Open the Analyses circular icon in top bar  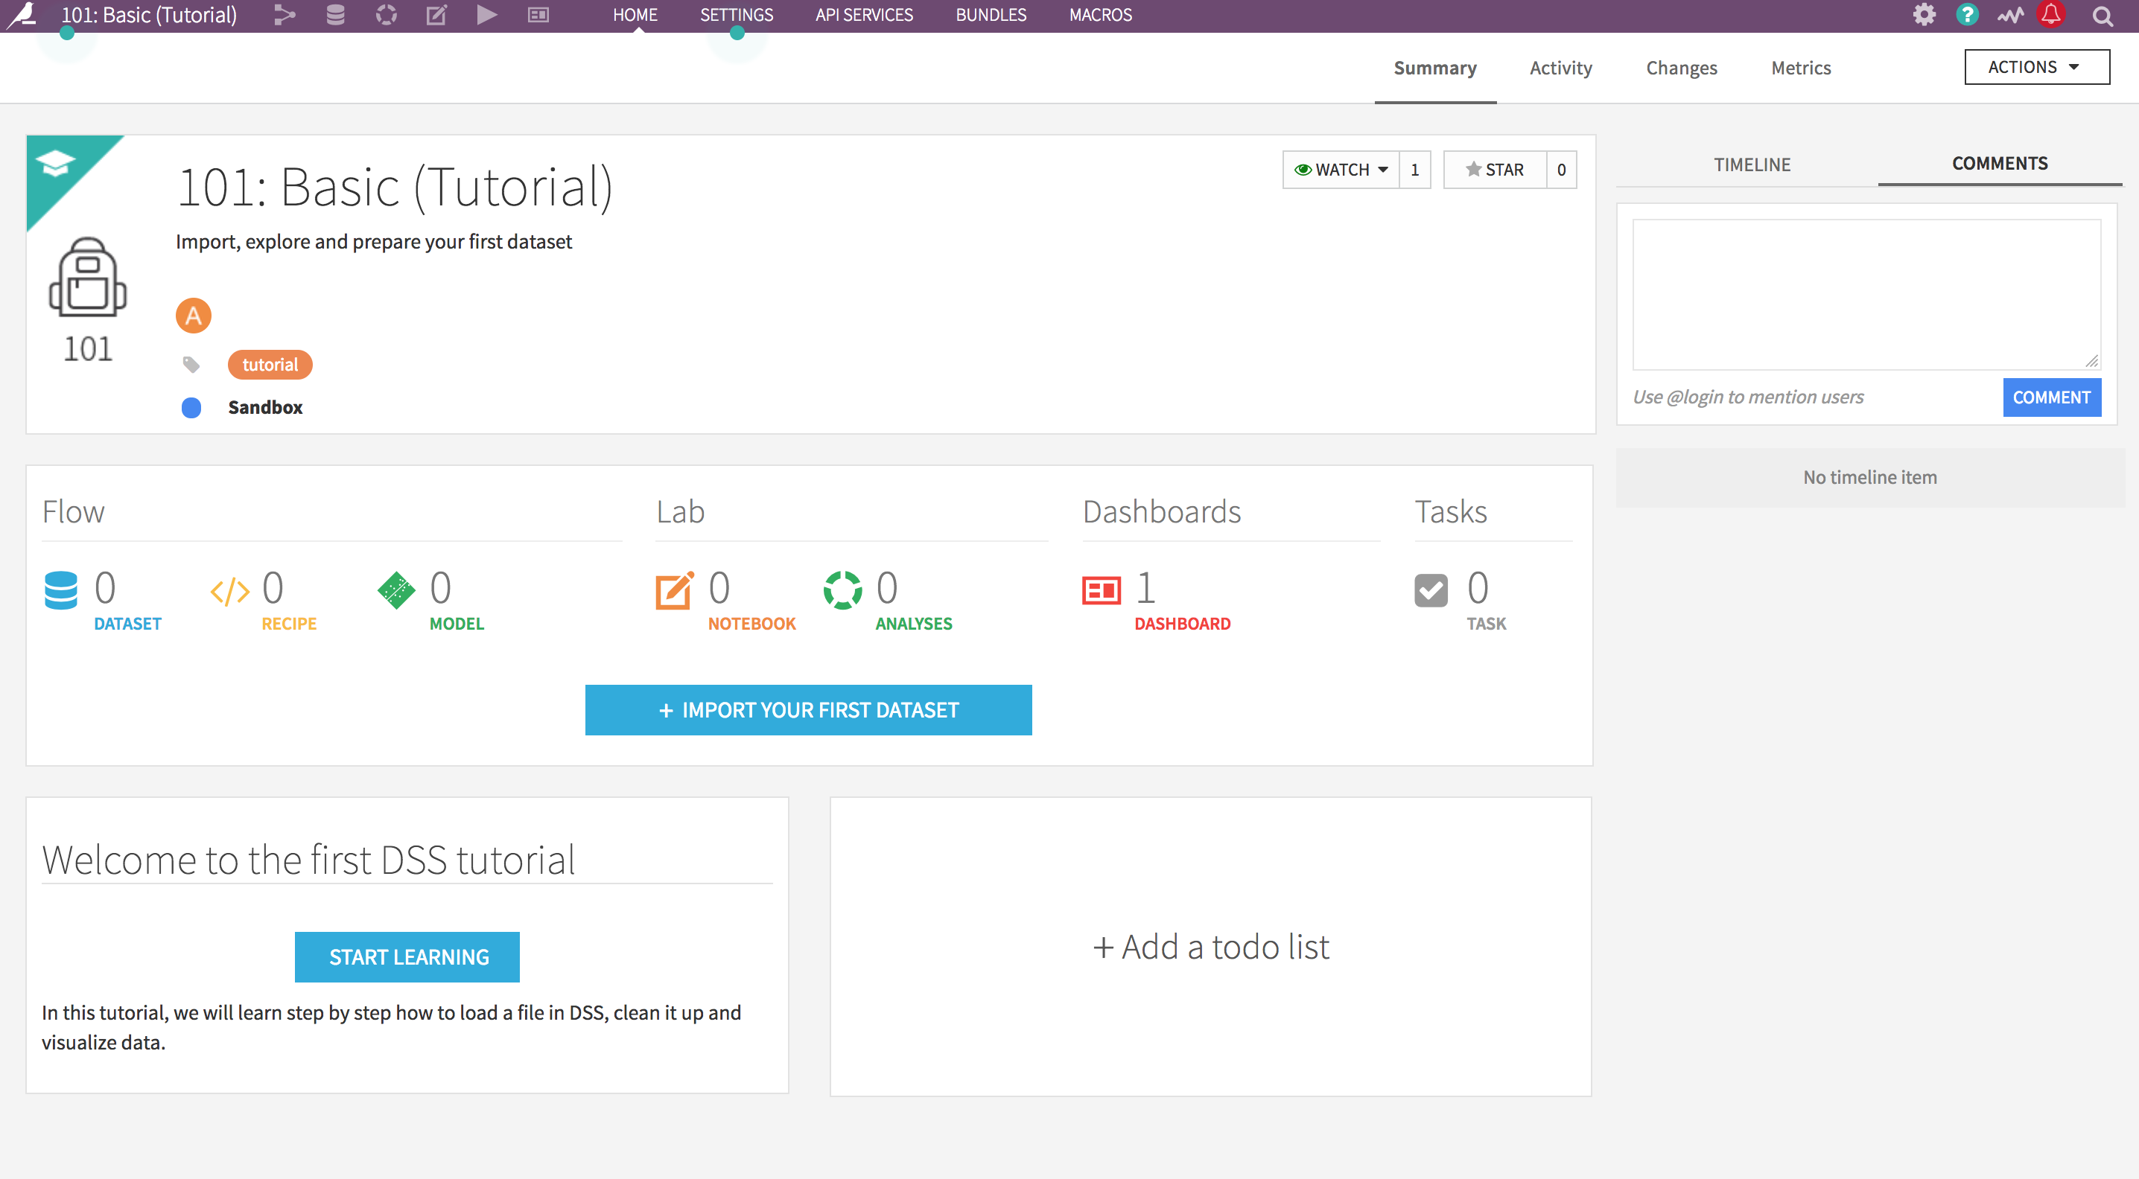[386, 15]
